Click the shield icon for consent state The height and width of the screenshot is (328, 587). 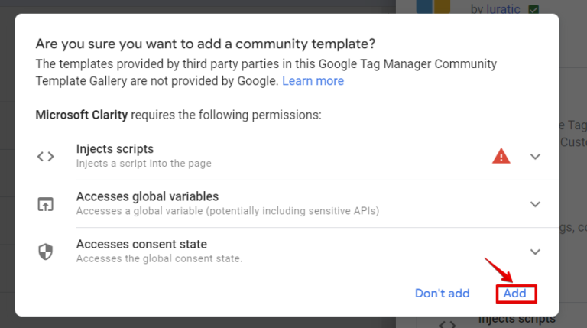tap(45, 252)
